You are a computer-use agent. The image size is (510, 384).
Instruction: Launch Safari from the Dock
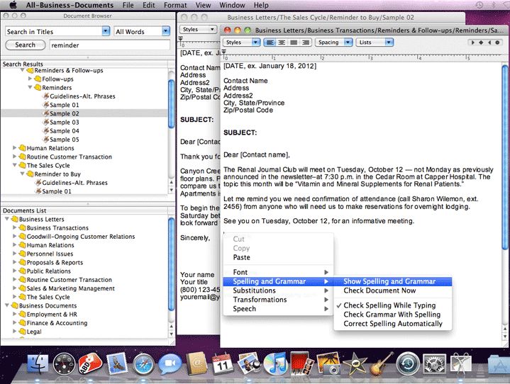point(143,364)
